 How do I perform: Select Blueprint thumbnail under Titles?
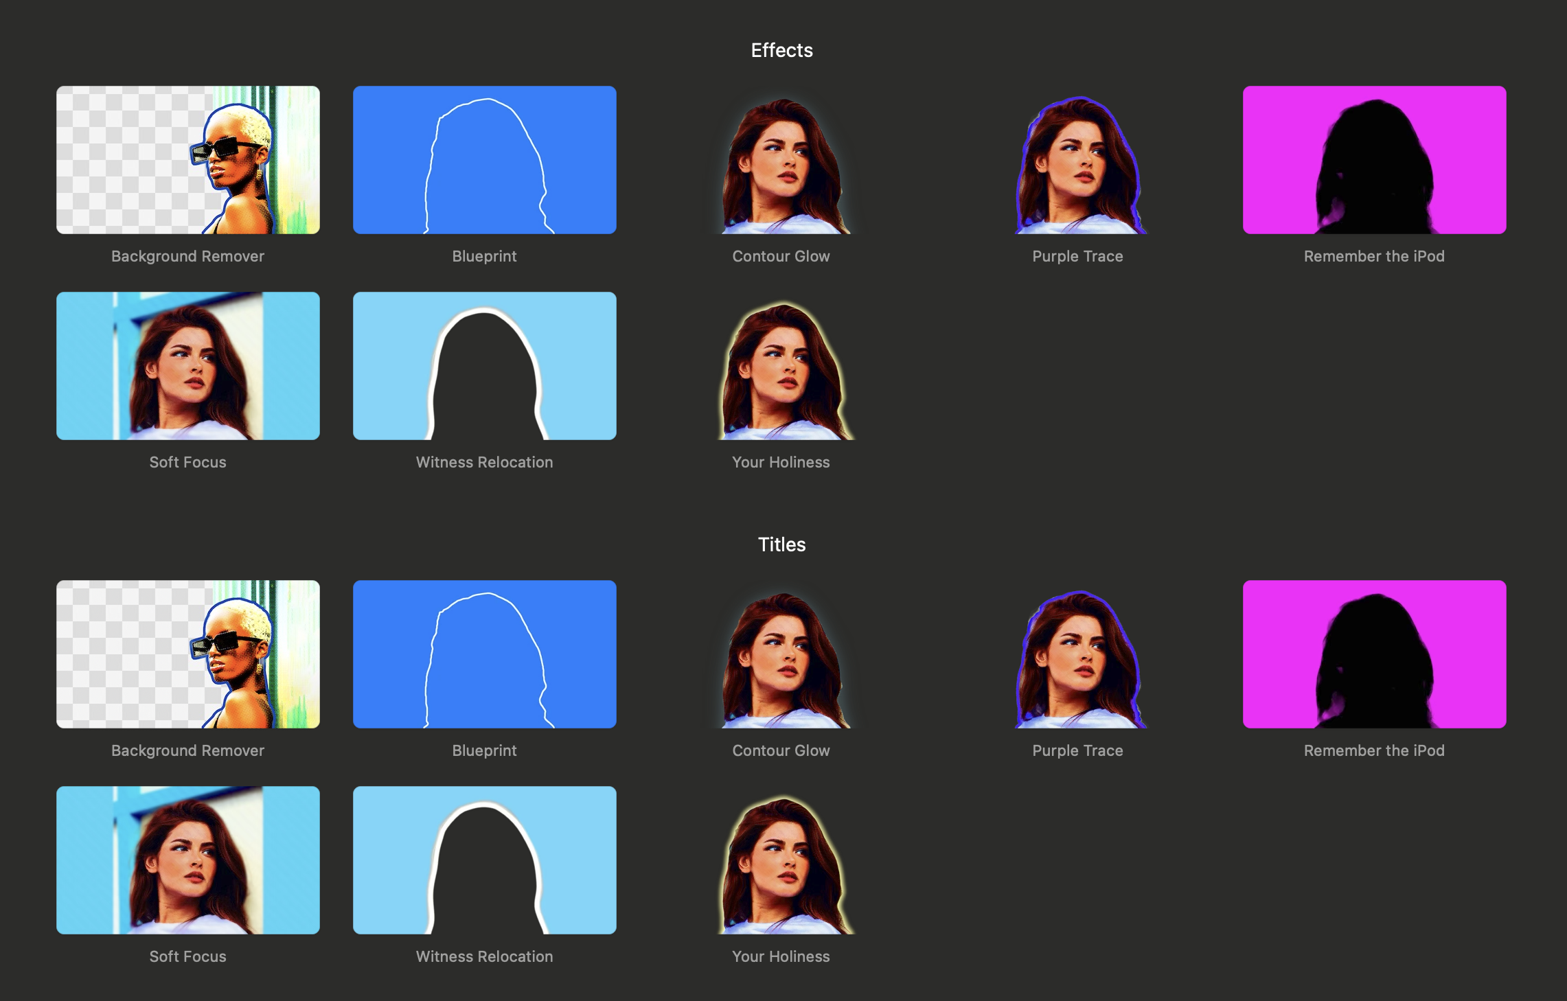click(485, 654)
